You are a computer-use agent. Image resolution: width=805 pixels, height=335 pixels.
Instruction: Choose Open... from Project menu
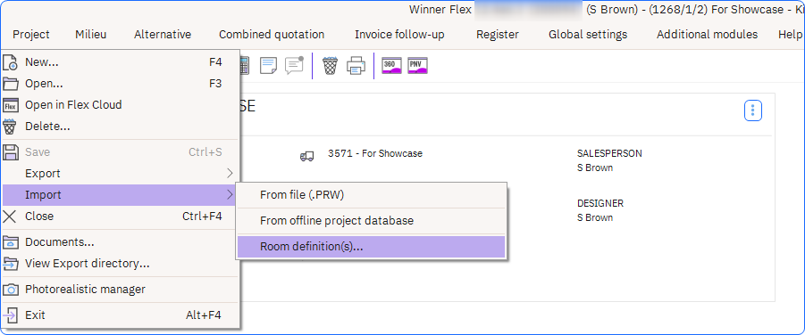pos(120,84)
